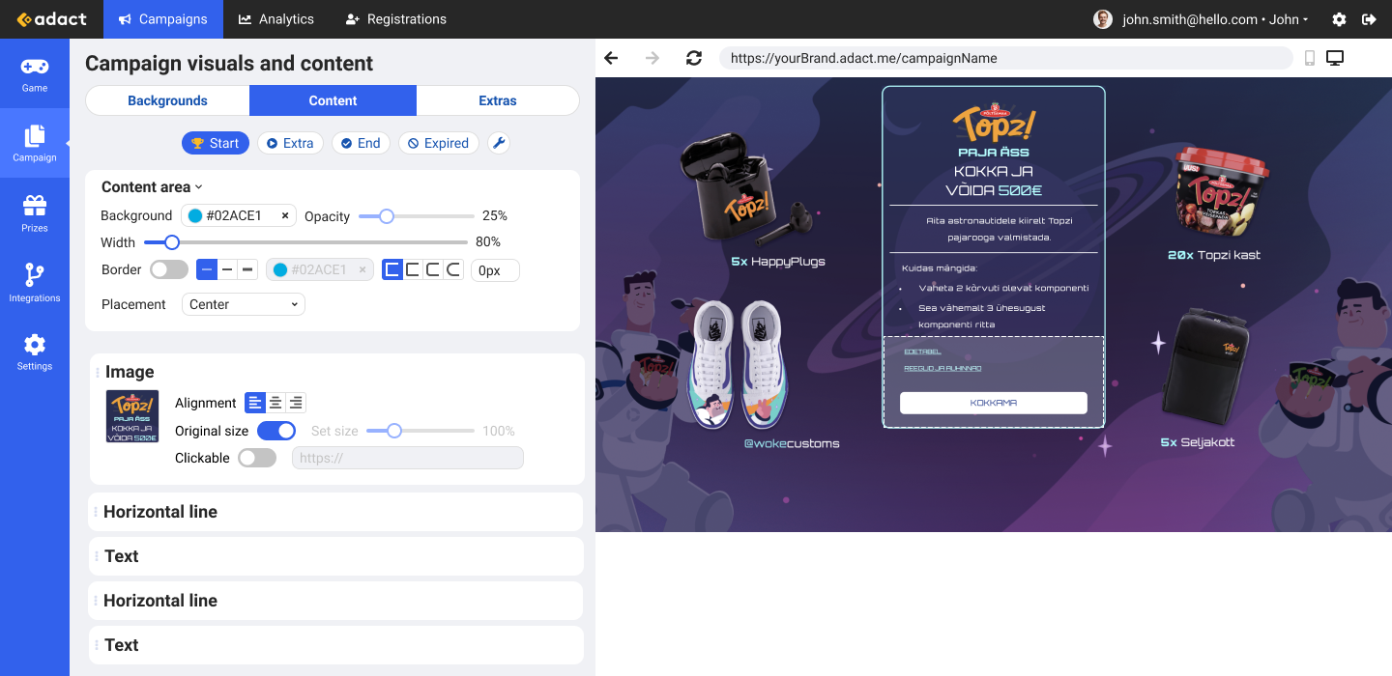Align the image to the right
This screenshot has height=676, width=1392.
[296, 403]
